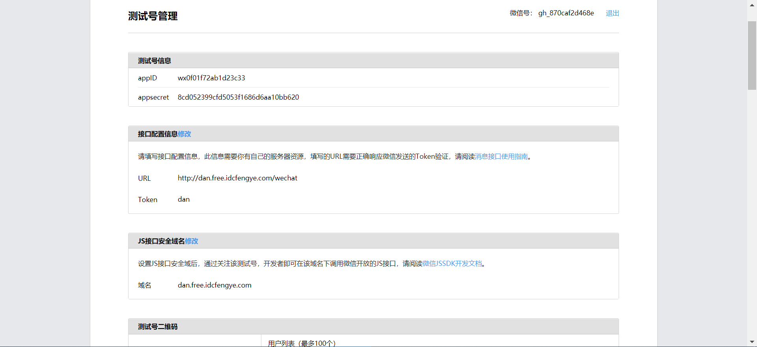Select the appsecret value 8cd052399cfd5053f1686d6aa10bb620

238,97
